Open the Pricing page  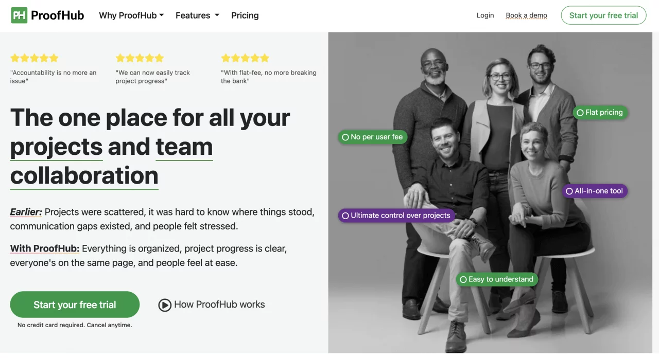point(245,15)
